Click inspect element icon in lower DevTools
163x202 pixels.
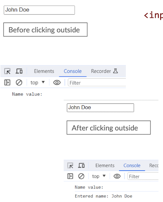point(70,166)
